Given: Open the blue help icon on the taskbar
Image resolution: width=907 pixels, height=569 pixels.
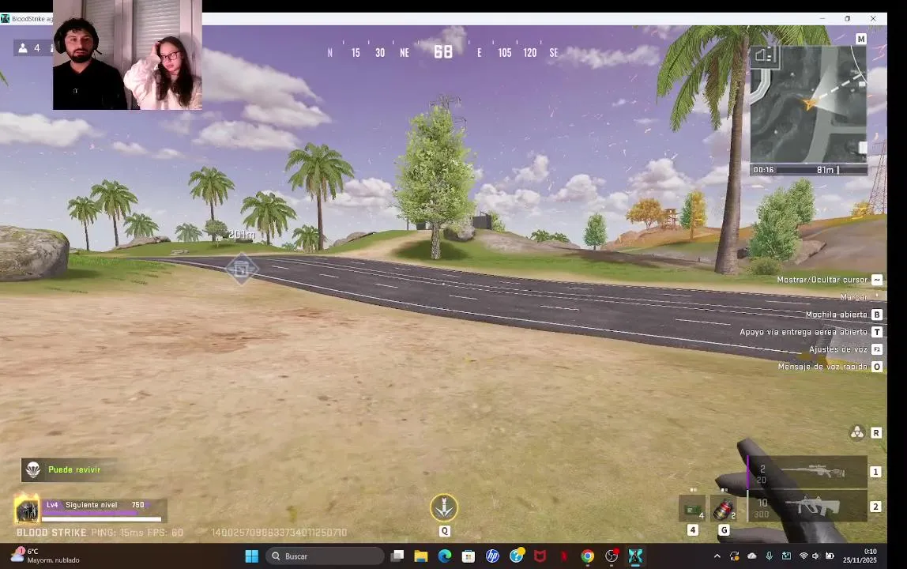Looking at the screenshot, I should coord(517,556).
